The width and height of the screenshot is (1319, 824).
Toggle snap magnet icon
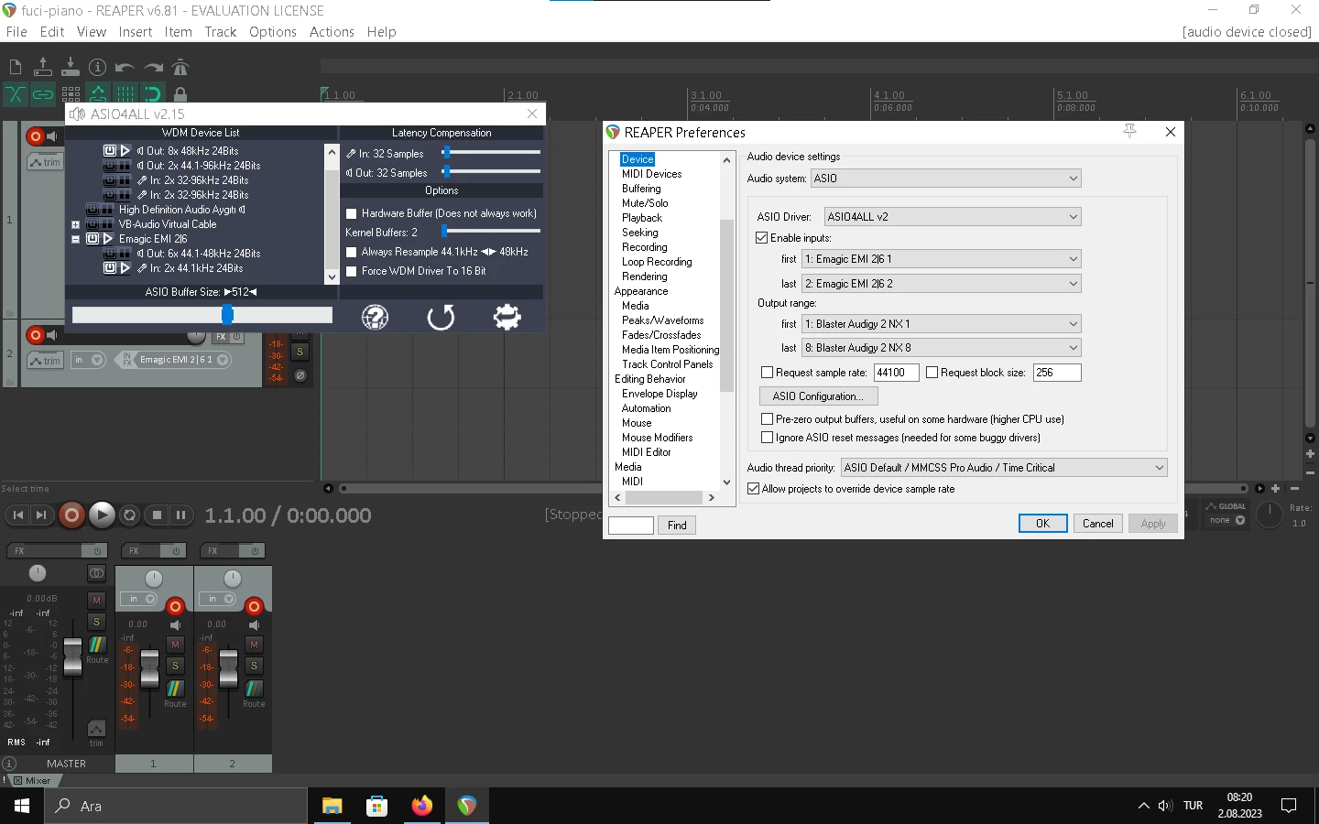153,93
